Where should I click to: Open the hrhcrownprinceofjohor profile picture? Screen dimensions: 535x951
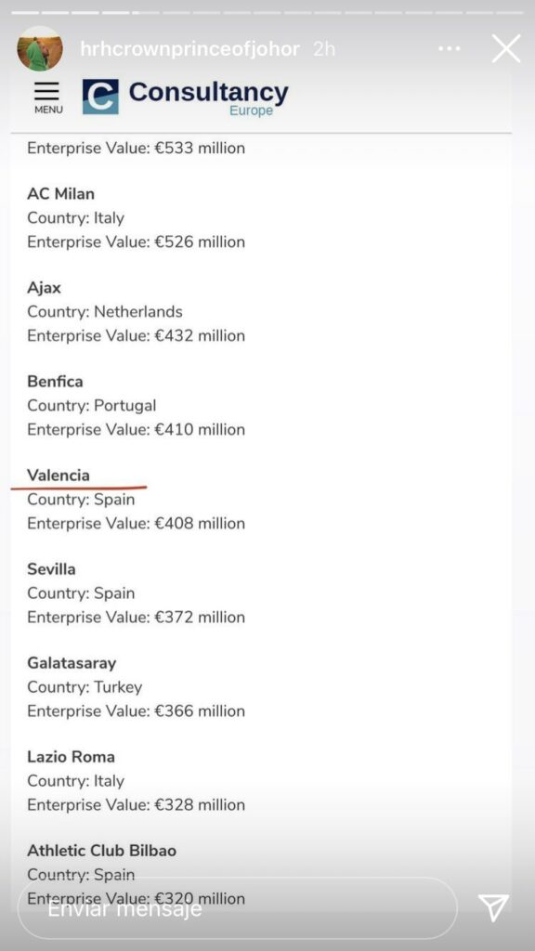click(x=40, y=48)
